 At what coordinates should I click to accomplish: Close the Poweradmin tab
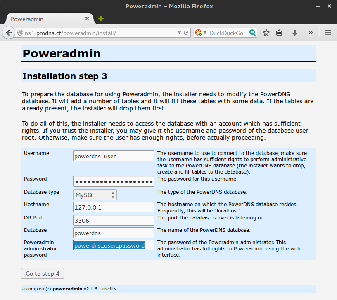(87, 19)
